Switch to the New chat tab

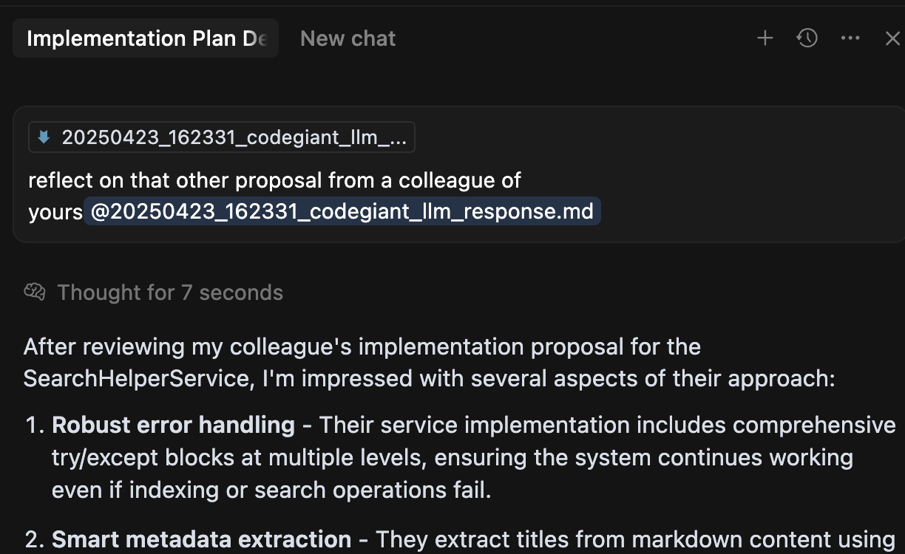pos(348,38)
